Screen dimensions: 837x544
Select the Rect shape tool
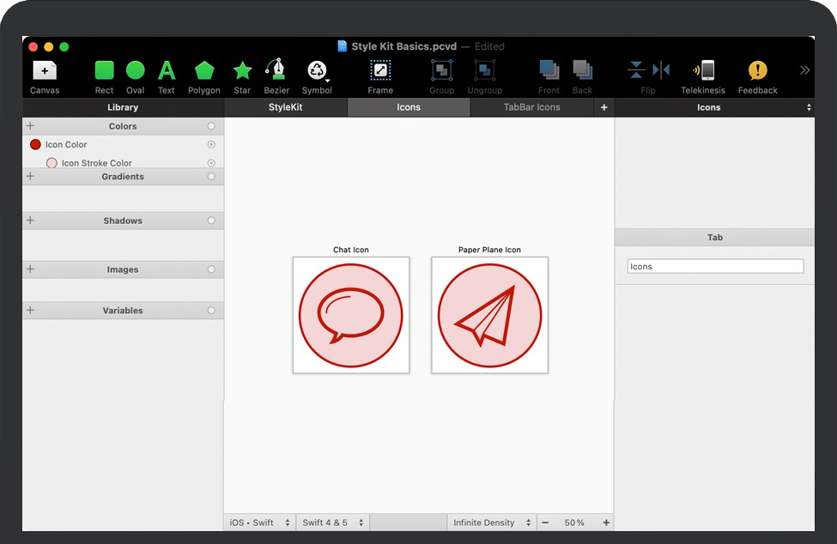coord(104,71)
